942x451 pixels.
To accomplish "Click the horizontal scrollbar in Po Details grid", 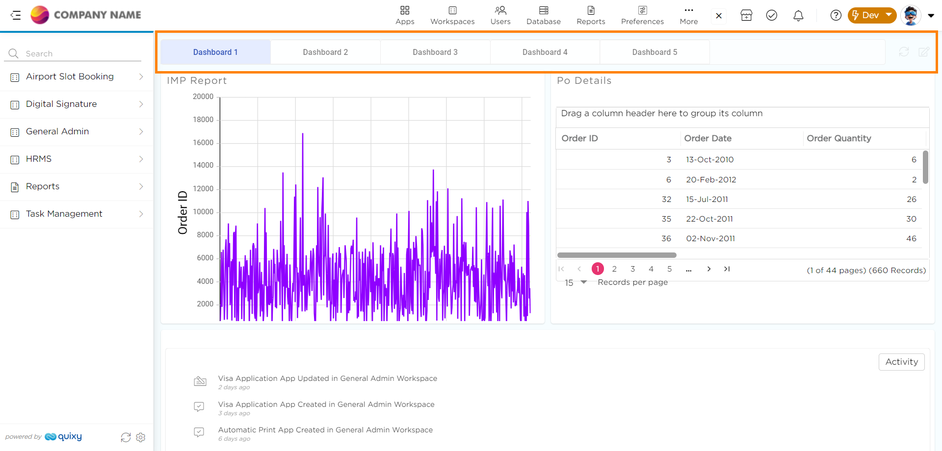I will (x=617, y=255).
